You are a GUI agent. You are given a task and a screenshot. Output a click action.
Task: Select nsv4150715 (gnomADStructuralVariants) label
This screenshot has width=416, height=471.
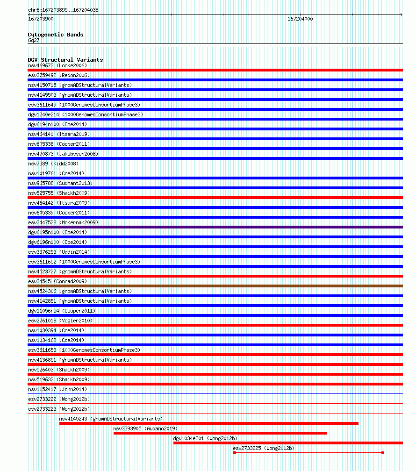pyautogui.click(x=80, y=86)
